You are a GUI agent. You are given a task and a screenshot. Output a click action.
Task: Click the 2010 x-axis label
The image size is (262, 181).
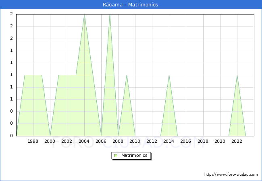click(x=135, y=141)
